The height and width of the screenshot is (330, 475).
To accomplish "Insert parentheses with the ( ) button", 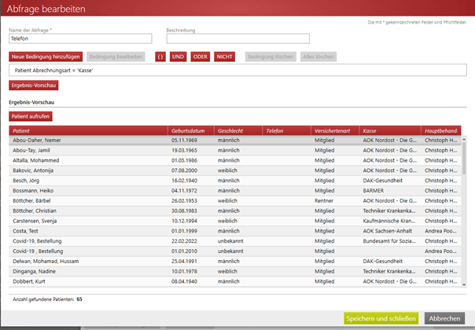I will pos(160,57).
